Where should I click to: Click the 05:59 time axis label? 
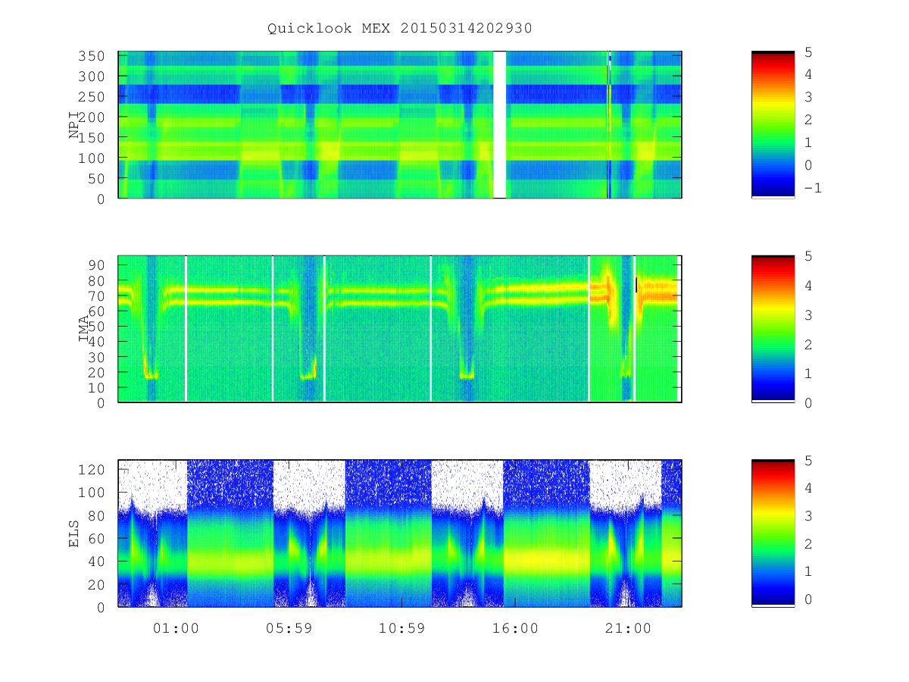289,628
